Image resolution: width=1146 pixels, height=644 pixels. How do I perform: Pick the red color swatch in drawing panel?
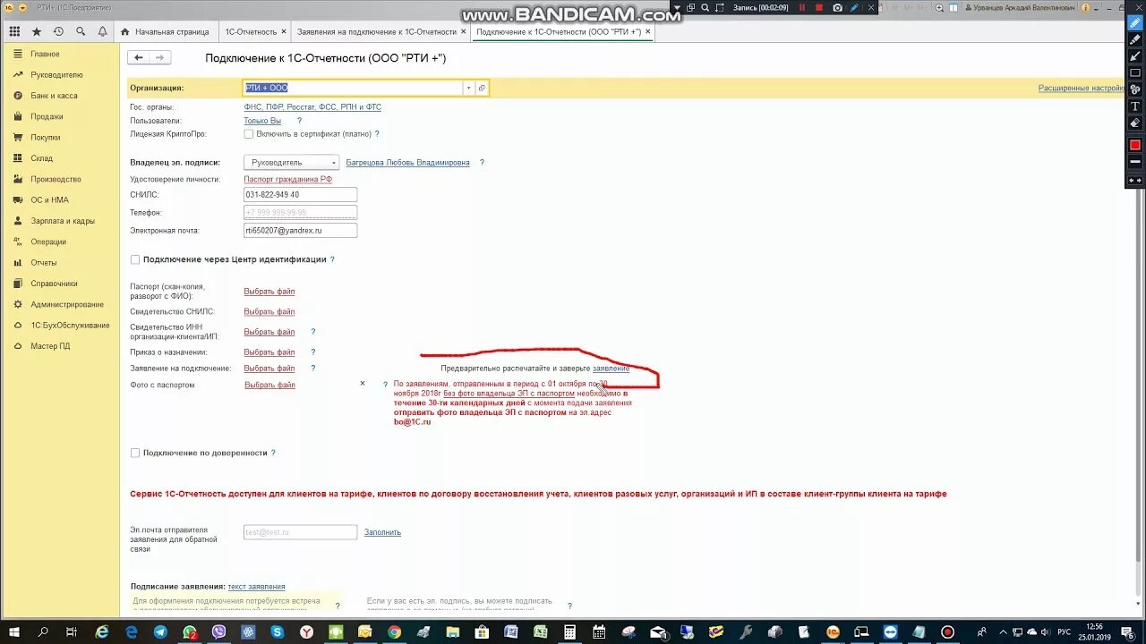[1135, 145]
